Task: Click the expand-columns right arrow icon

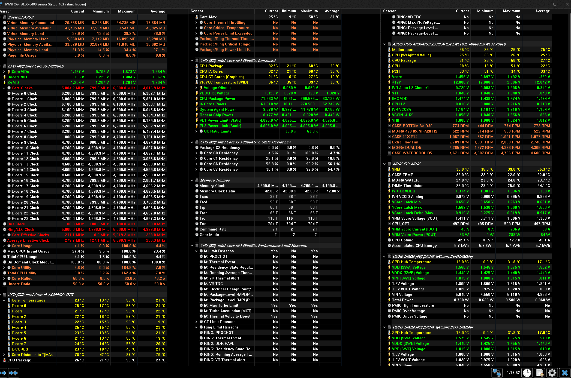Action: click(3, 373)
